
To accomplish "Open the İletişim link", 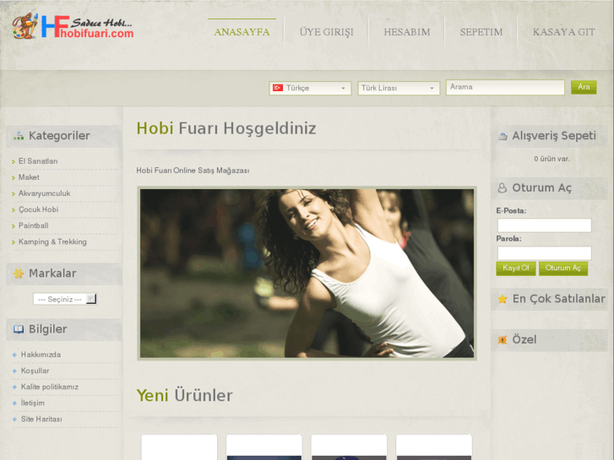I will coord(32,403).
